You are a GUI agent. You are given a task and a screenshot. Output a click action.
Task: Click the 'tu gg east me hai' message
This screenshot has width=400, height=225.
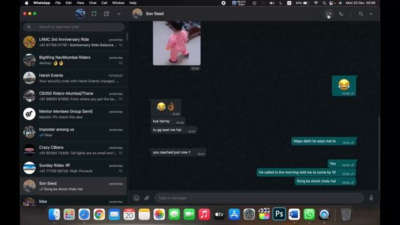[x=174, y=130]
